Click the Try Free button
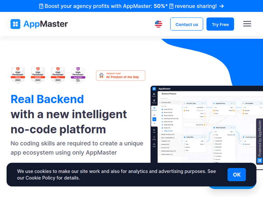 pyautogui.click(x=220, y=24)
